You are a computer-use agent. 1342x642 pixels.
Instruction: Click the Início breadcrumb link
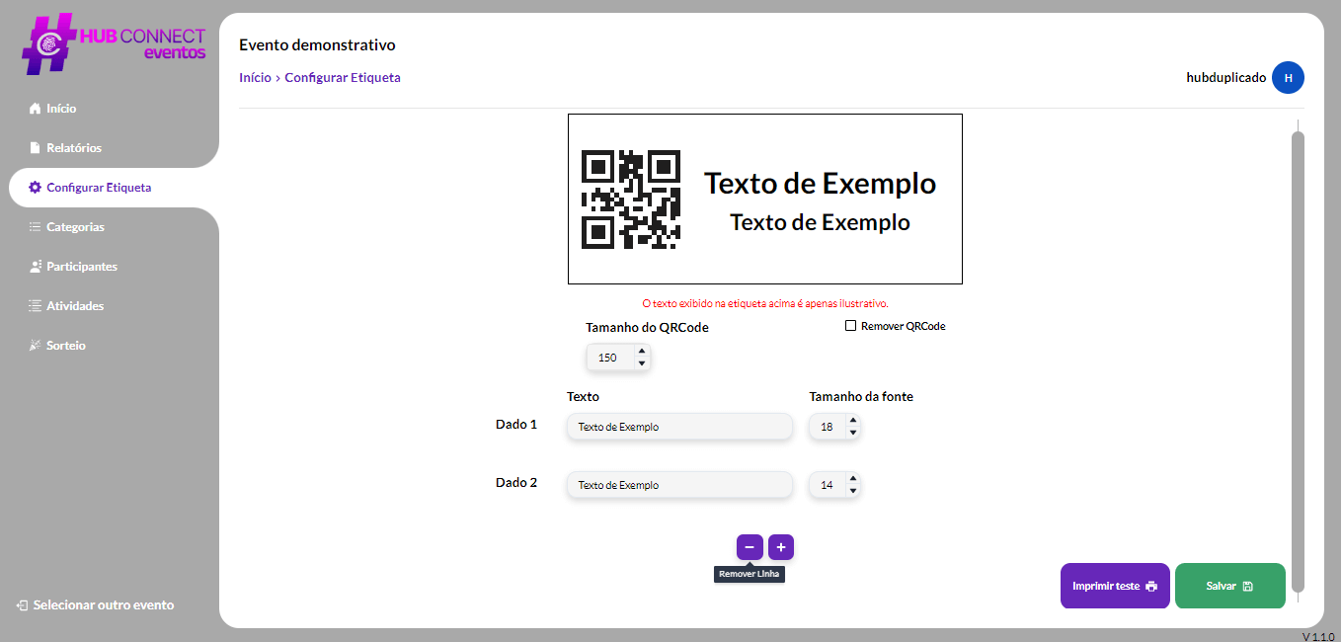point(255,77)
